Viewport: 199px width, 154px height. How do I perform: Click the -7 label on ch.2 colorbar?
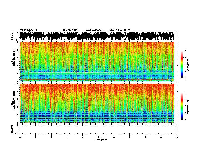pyautogui.click(x=185, y=120)
